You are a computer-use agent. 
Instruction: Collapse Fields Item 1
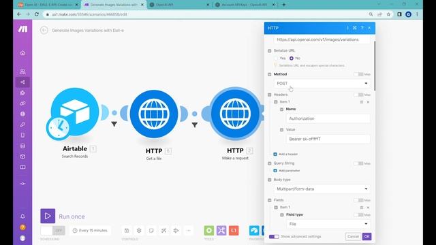point(276,207)
